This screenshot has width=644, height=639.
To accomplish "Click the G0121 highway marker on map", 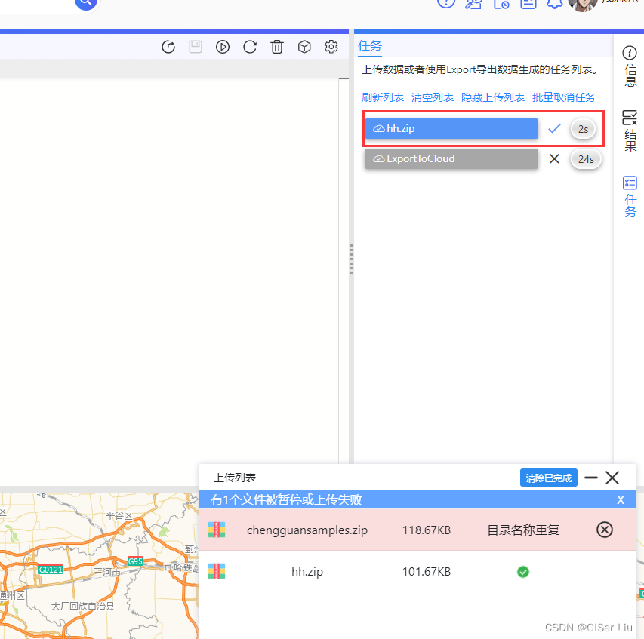I will (x=51, y=570).
